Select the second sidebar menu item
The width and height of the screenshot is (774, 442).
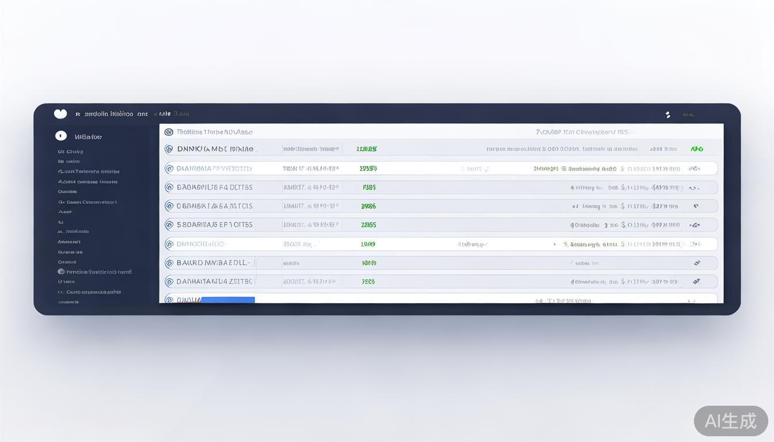coord(69,162)
